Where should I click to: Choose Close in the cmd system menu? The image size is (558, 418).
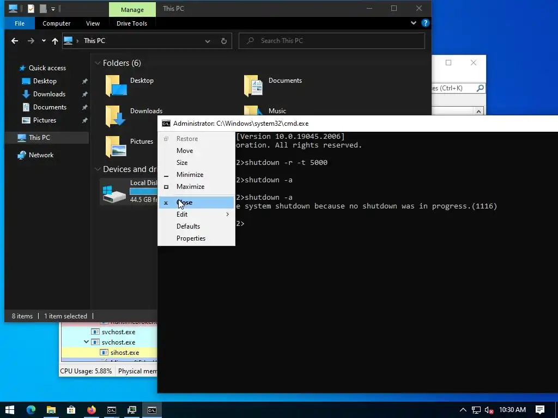[196, 202]
